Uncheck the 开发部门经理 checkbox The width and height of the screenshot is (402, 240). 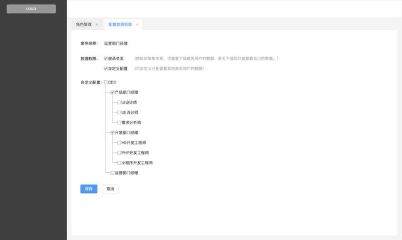112,133
